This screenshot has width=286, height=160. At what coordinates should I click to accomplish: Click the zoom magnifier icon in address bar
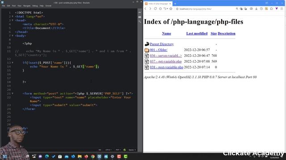coord(237,9)
